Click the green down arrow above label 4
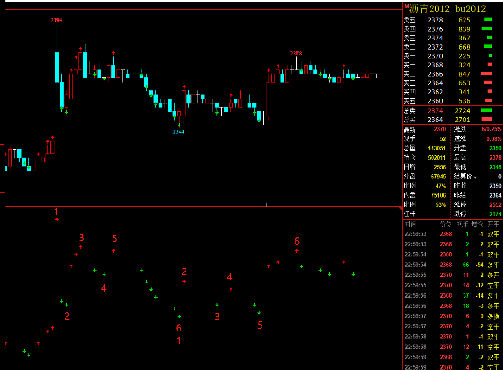The height and width of the screenshot is (370, 503). [104, 274]
